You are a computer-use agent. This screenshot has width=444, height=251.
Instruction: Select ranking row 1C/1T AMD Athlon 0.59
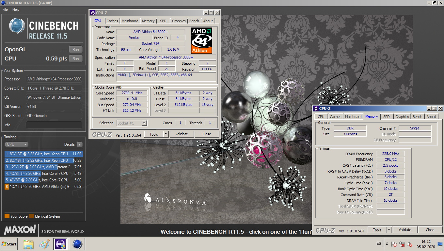coord(44,187)
